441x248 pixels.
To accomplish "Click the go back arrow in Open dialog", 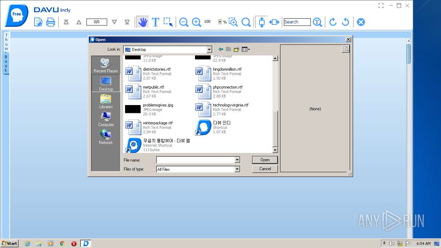I will pos(221,49).
